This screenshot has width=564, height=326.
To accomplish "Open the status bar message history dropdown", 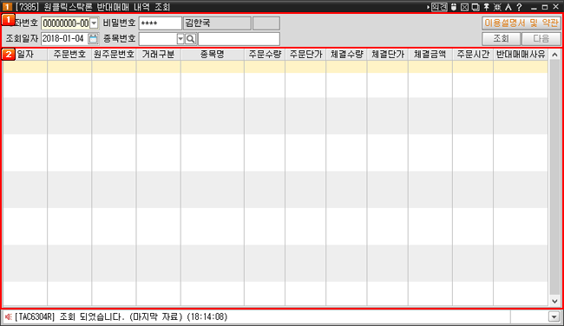I will coord(554,316).
